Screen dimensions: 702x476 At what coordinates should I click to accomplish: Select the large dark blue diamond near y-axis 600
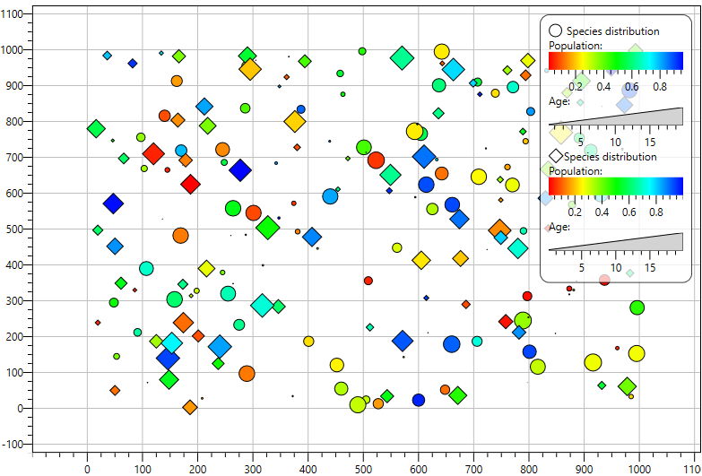(x=113, y=203)
